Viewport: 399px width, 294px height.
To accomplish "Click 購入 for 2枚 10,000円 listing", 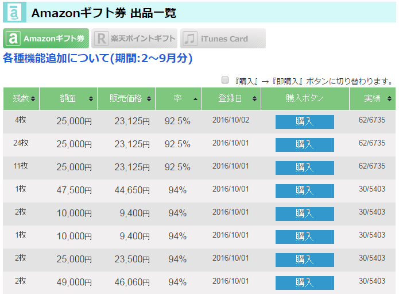I will tap(305, 214).
